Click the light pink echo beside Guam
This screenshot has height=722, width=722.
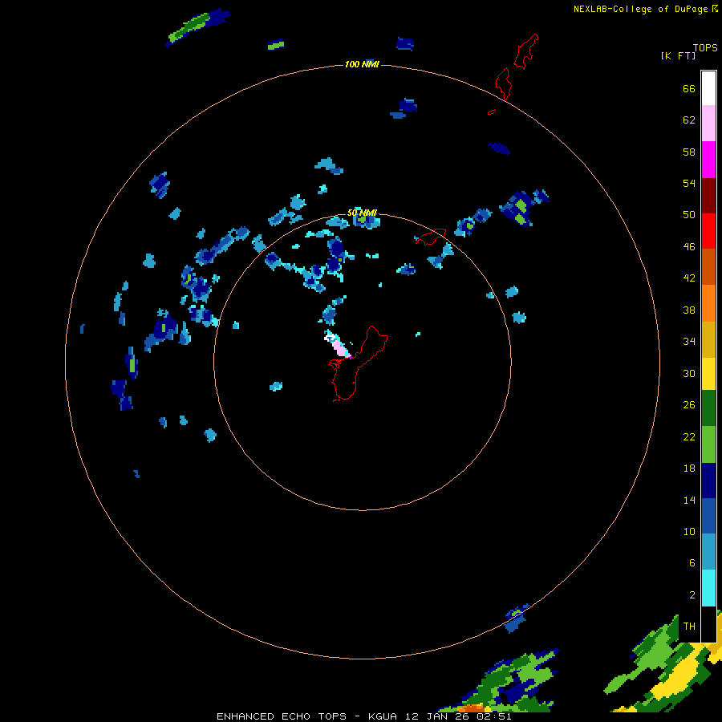(x=340, y=347)
